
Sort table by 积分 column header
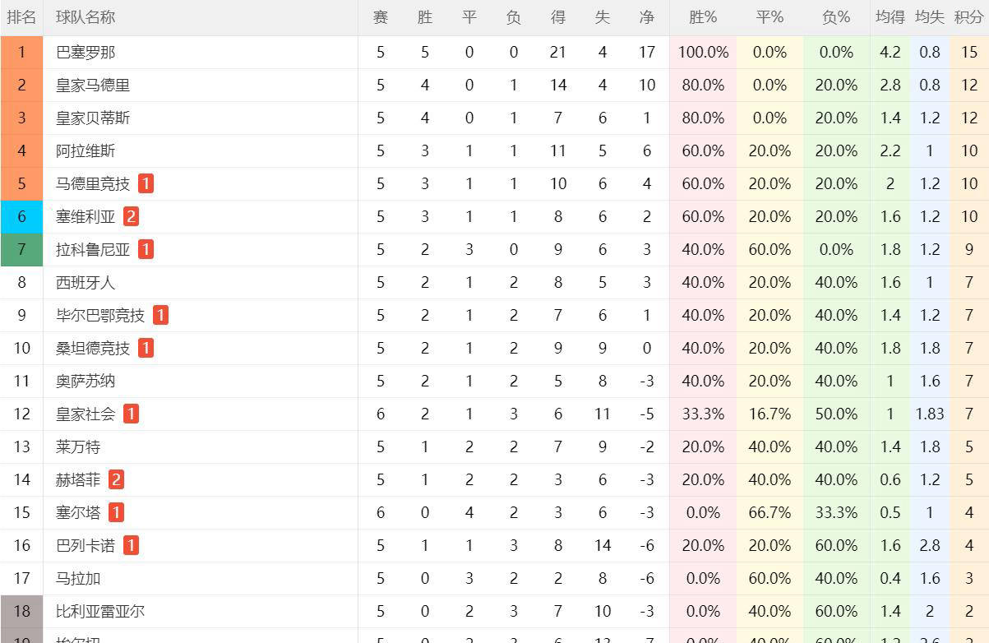coord(969,17)
